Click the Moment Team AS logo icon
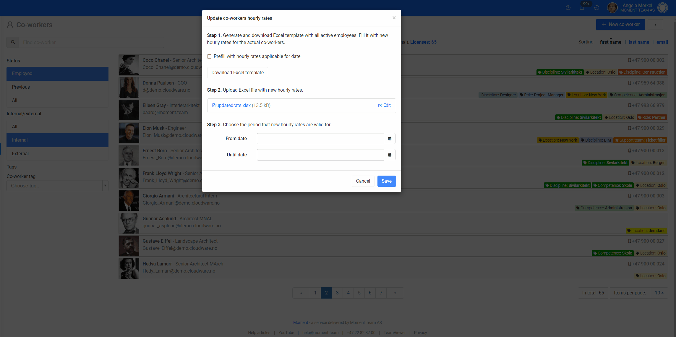This screenshot has height=337, width=676. tap(662, 8)
